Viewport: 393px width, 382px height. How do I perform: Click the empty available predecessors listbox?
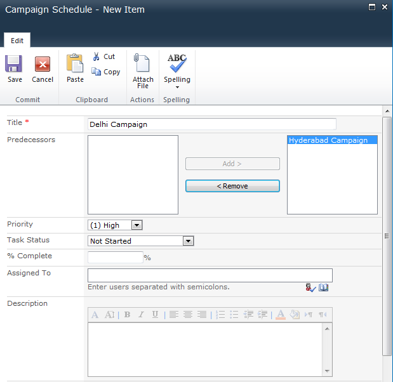point(133,175)
